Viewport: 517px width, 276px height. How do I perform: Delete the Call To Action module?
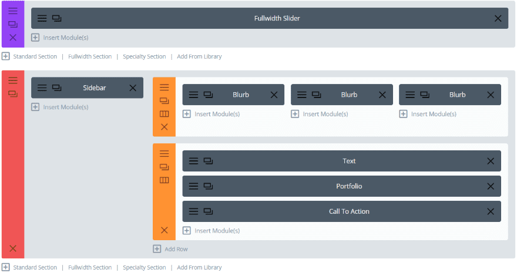[491, 211]
